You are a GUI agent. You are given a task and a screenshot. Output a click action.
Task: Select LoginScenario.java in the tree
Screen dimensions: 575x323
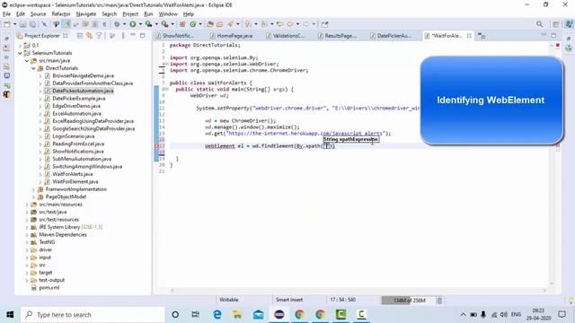tap(74, 136)
